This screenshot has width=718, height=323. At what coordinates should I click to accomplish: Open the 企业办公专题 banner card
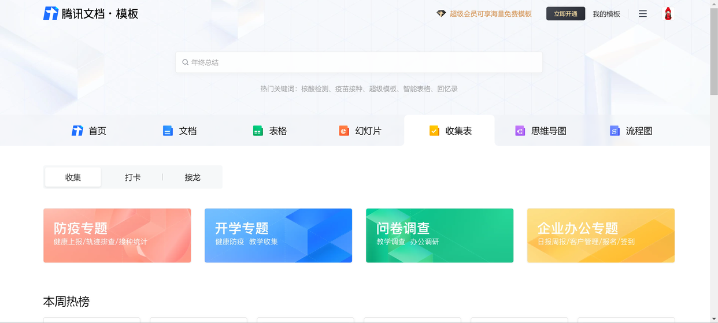601,236
